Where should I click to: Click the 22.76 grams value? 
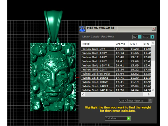coord(120,90)
